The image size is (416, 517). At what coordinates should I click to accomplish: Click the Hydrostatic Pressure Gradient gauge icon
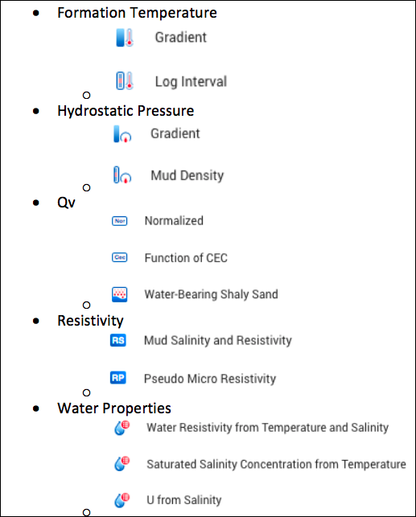(x=122, y=133)
